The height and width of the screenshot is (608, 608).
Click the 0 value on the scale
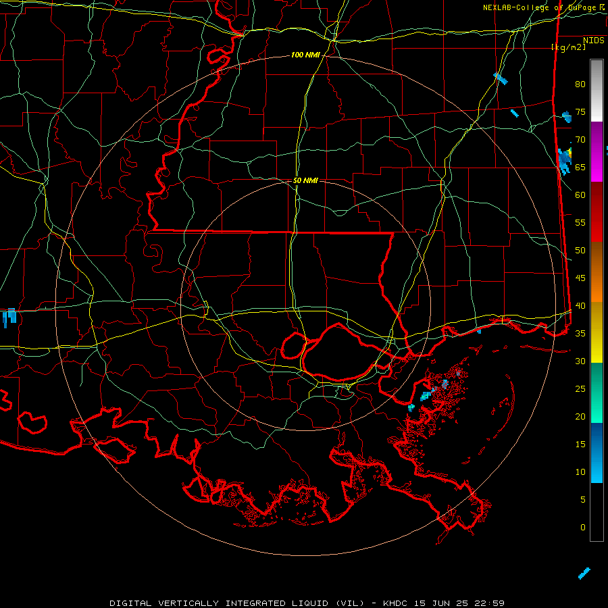click(583, 528)
